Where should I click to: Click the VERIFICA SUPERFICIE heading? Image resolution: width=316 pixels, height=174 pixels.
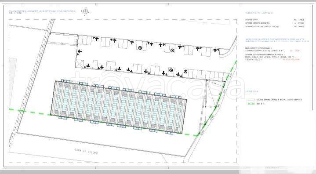(275, 39)
